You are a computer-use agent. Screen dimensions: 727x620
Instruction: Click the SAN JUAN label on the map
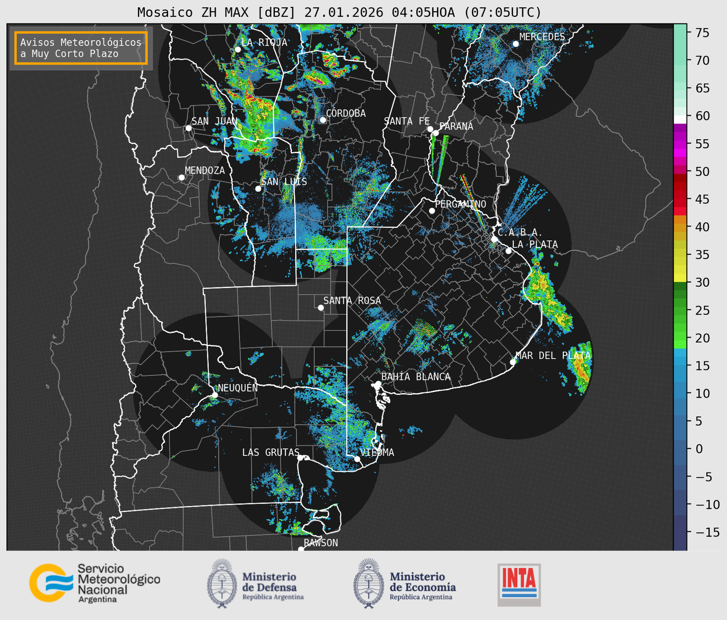coord(214,121)
